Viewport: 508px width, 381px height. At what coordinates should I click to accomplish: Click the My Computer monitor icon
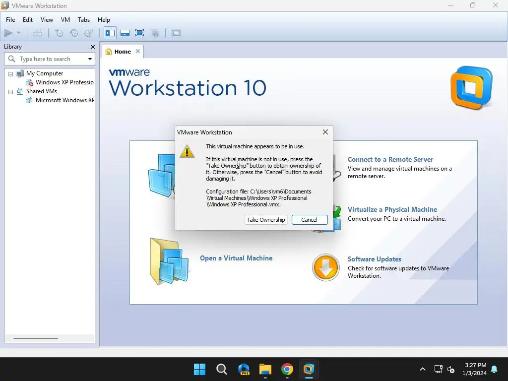[20, 73]
